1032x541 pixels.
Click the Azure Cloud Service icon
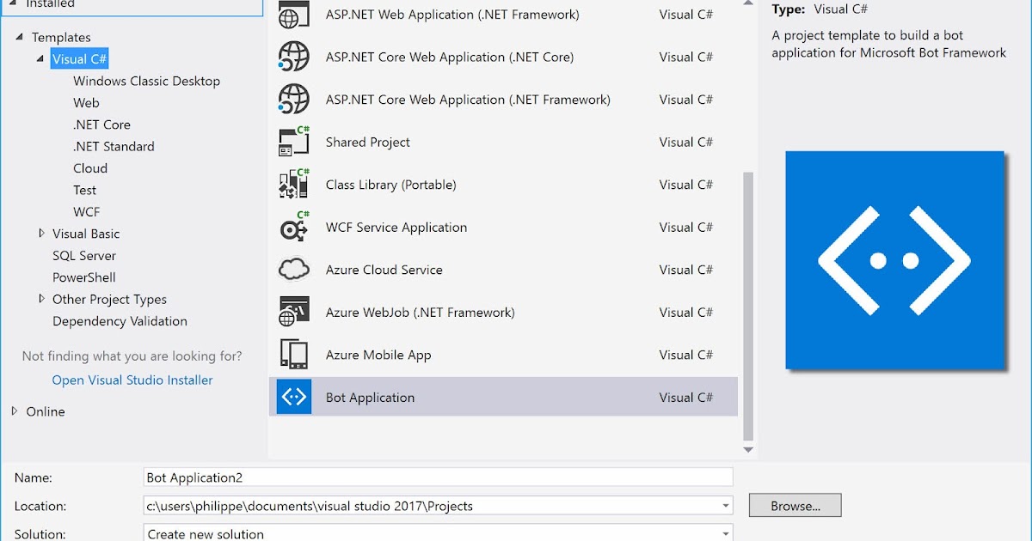click(x=293, y=269)
